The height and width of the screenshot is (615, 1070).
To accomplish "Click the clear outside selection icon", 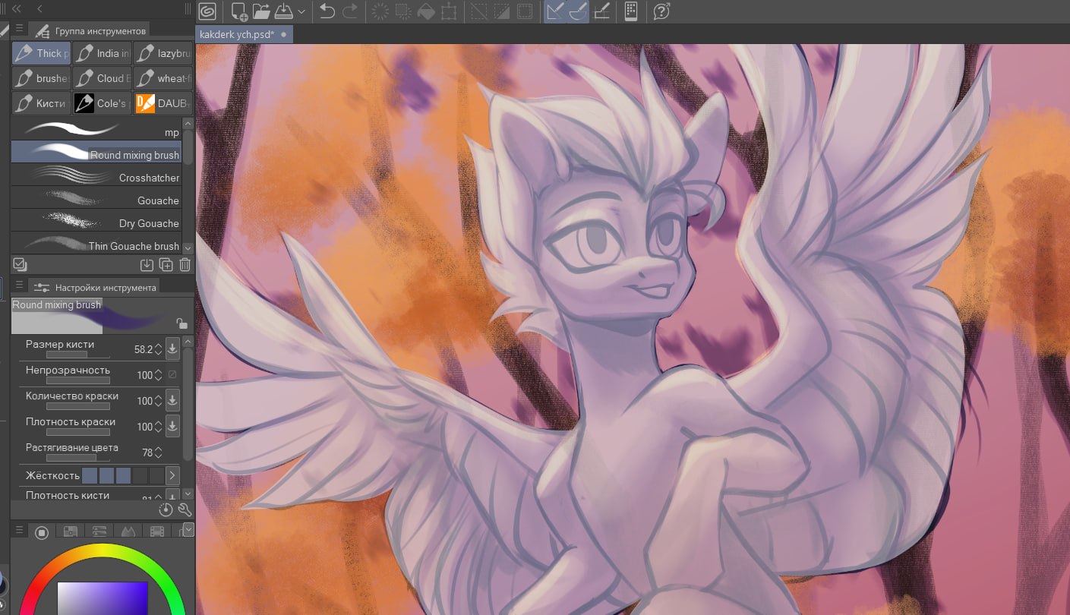I will click(403, 11).
